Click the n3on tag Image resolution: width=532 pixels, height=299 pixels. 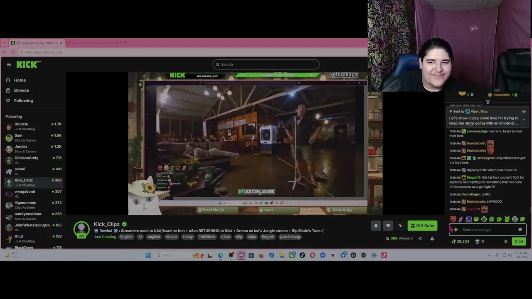tap(225, 237)
